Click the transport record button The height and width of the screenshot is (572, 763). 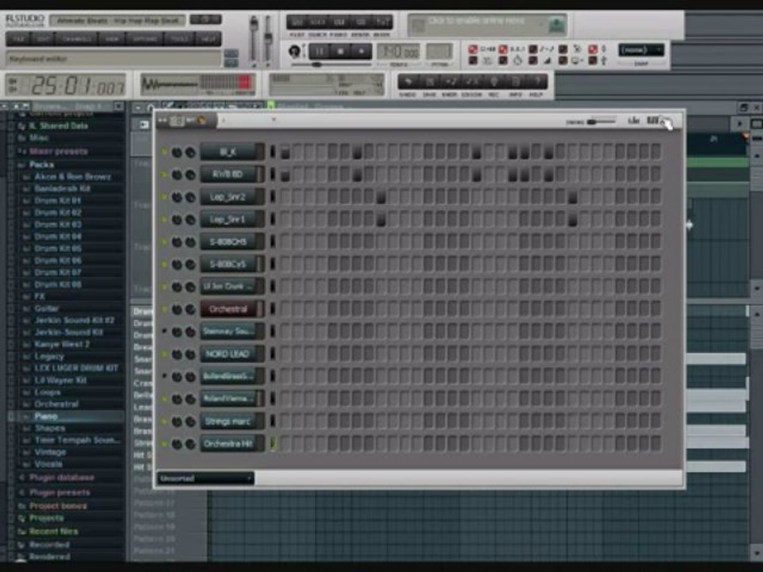point(361,51)
